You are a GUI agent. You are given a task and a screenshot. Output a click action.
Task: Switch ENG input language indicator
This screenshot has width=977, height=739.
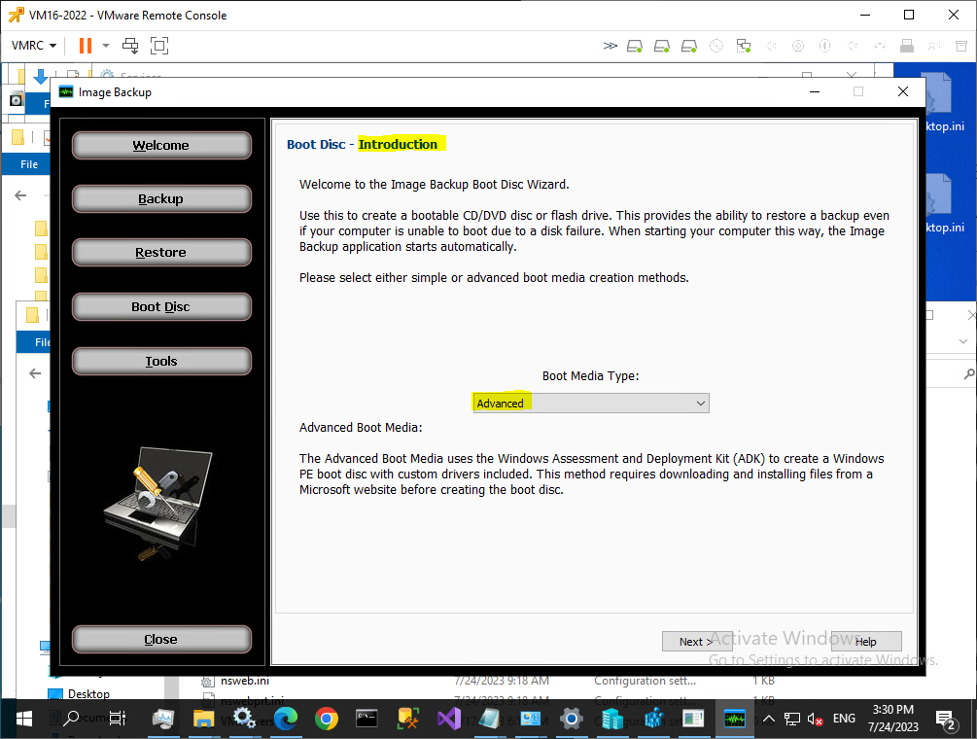click(844, 719)
